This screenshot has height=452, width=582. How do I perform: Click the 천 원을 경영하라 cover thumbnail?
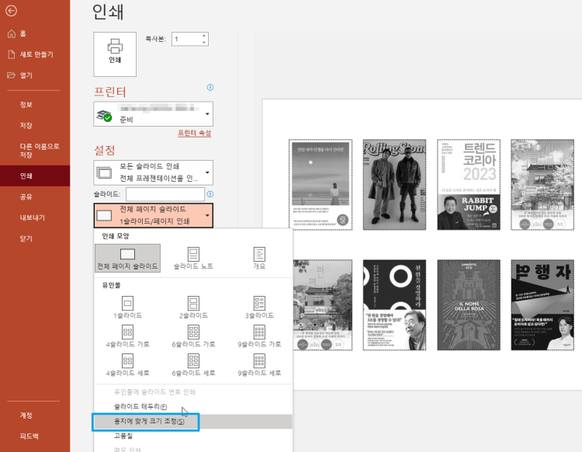[x=394, y=305]
